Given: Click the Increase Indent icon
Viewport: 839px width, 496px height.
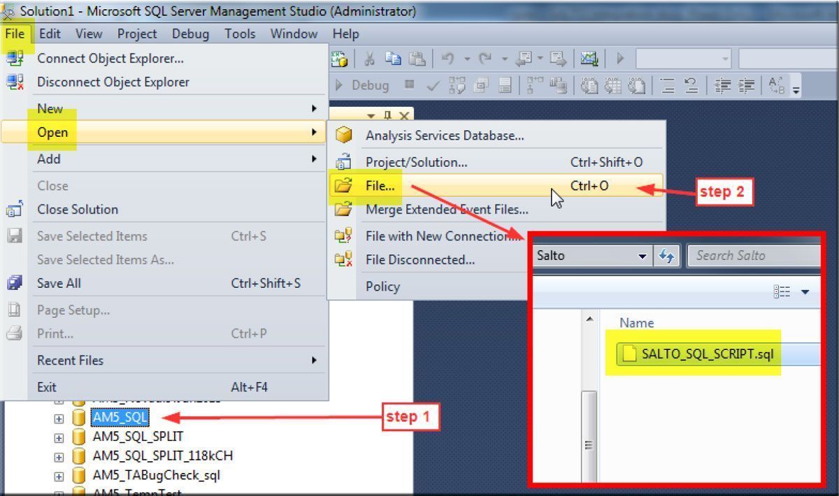Looking at the screenshot, I should pyautogui.click(x=747, y=85).
